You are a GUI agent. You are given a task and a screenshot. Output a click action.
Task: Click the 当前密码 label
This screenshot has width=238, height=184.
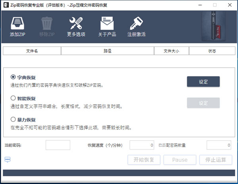tap(13, 145)
